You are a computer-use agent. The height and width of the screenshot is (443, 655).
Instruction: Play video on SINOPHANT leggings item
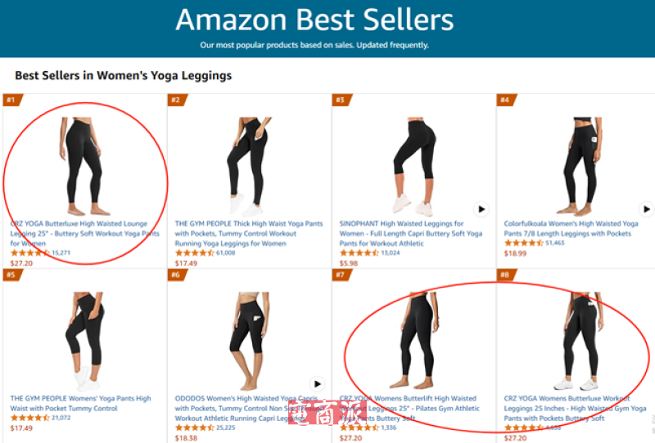pos(481,209)
